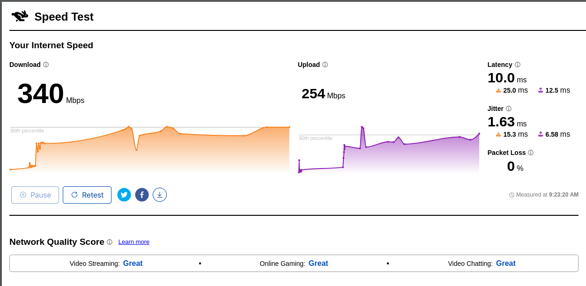Click the 340 Mbps download value
This screenshot has width=586, height=286.
pyautogui.click(x=41, y=94)
